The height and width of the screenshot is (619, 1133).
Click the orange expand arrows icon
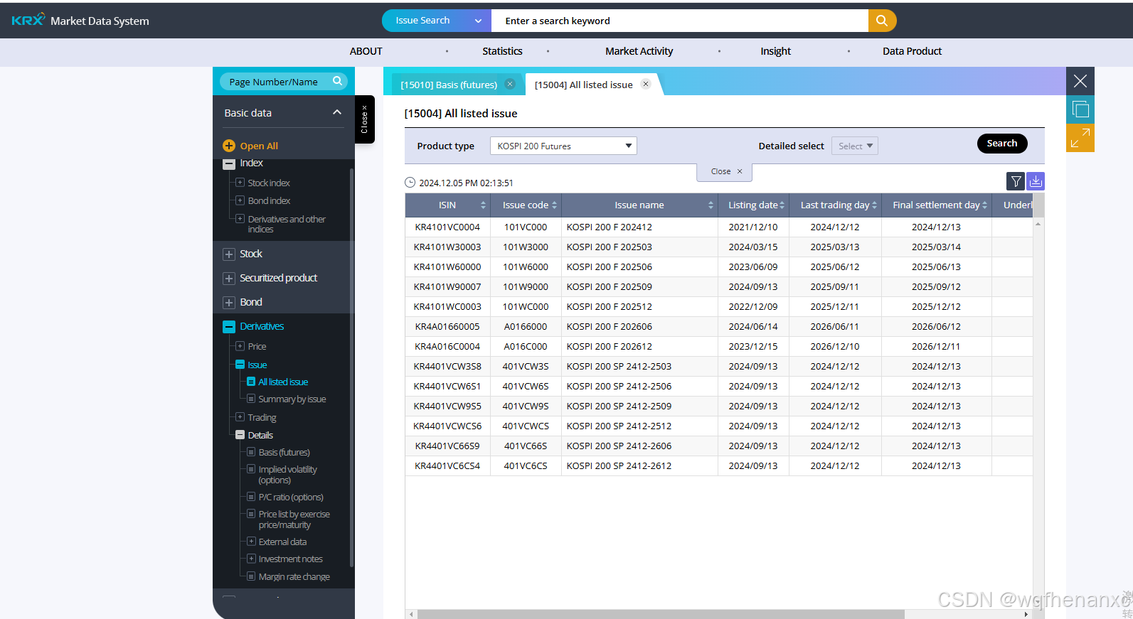point(1080,138)
